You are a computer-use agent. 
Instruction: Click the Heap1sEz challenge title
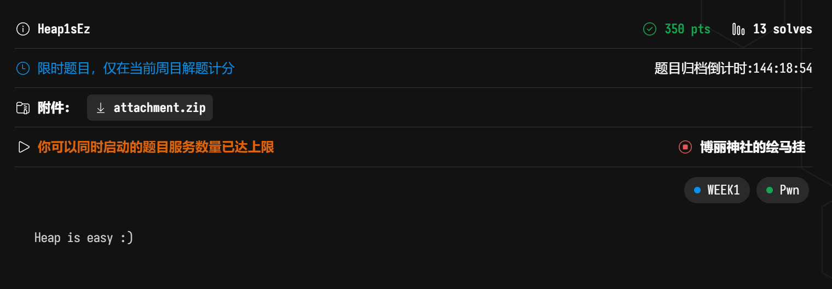63,29
